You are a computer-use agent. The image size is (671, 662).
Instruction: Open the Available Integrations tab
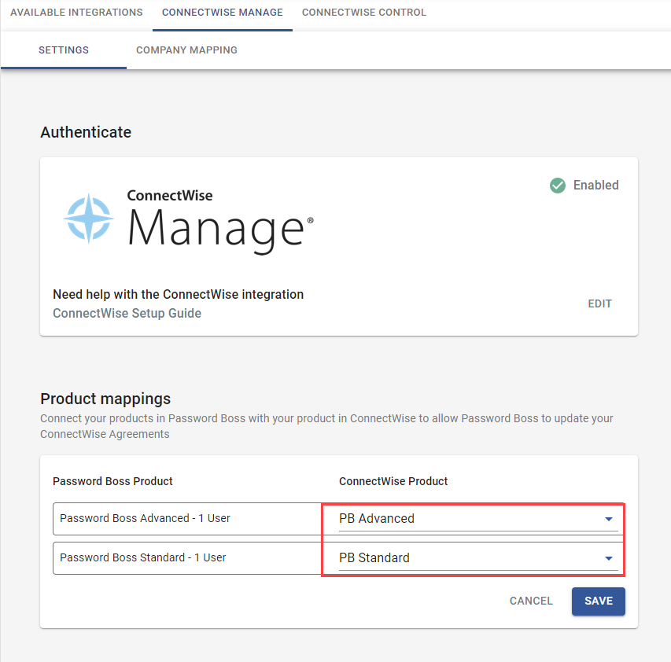[x=76, y=13]
